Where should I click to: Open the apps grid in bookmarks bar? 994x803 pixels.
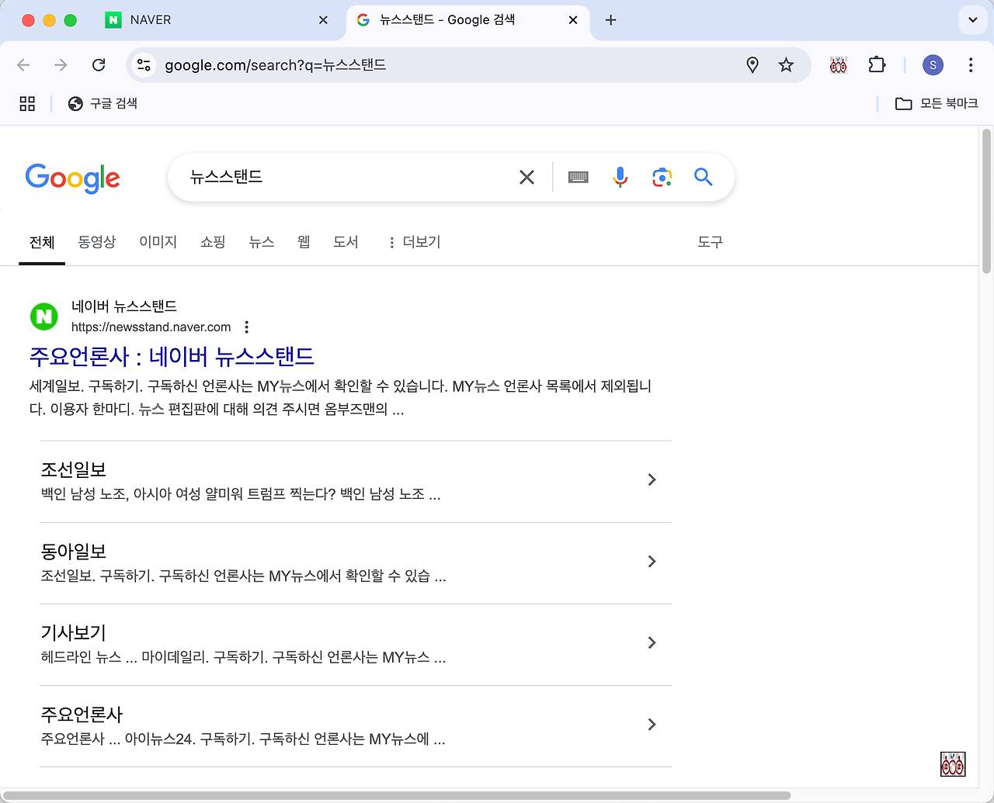coord(27,104)
